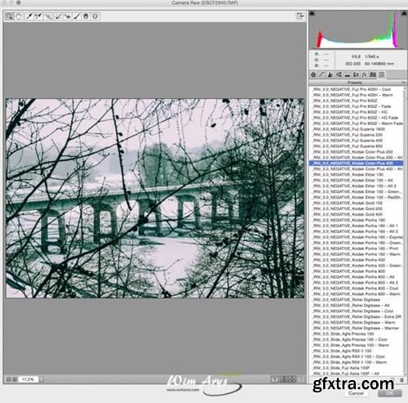Apply preset Kodak Ektar 100
Screen dimensions: 408x403
357,175
